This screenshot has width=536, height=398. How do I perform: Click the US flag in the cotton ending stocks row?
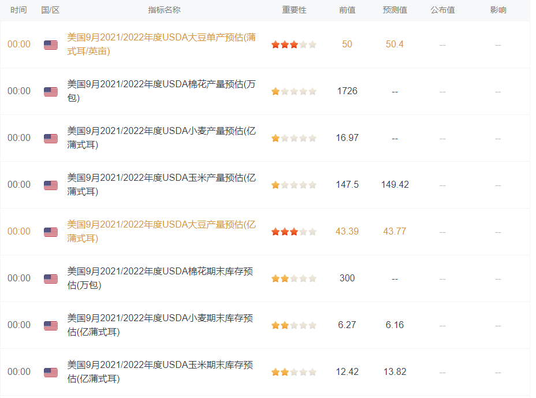(x=51, y=279)
